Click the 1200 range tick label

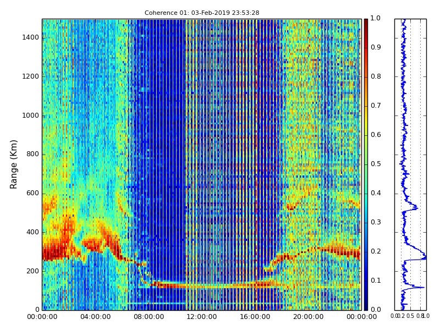(x=31, y=76)
